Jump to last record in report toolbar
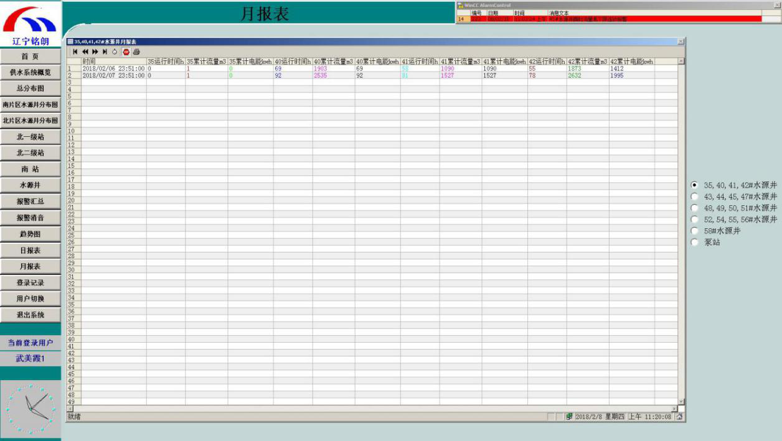 105,52
